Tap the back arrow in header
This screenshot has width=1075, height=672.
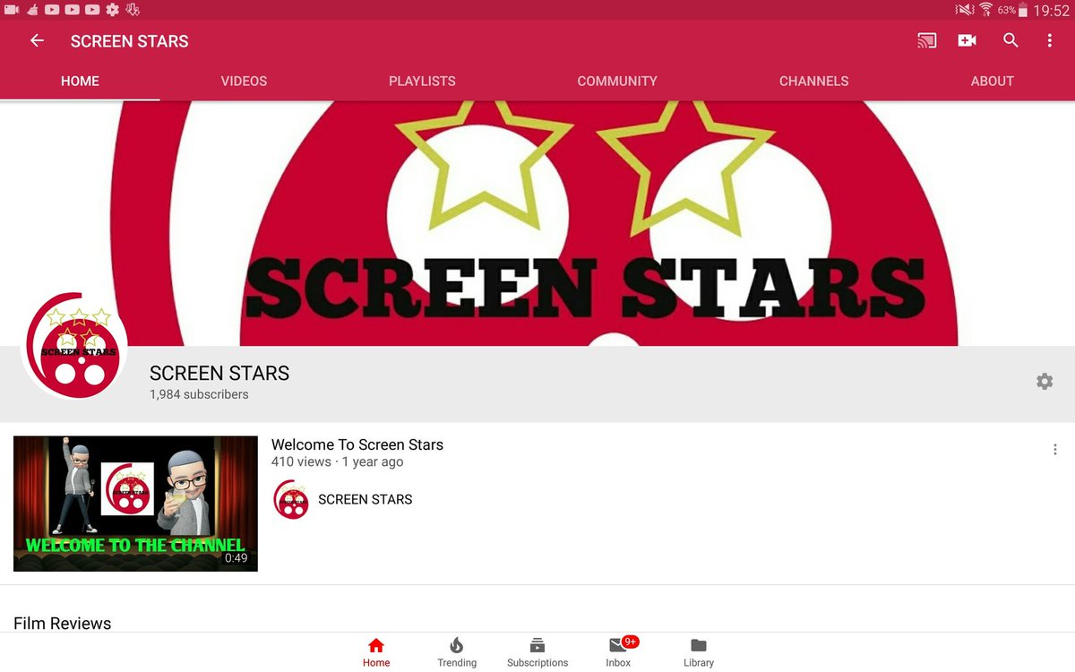[37, 41]
